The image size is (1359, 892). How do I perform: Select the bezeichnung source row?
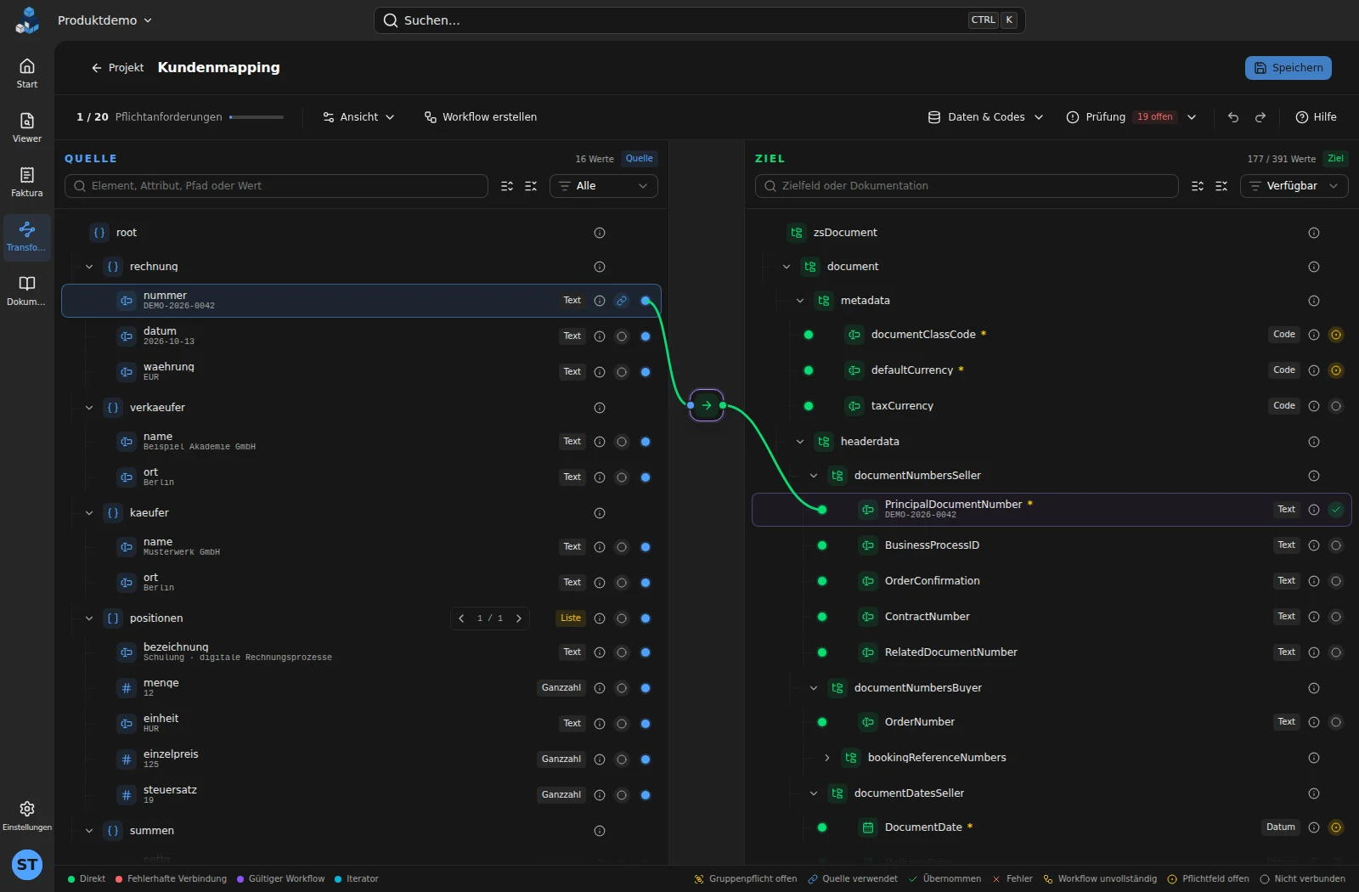point(362,652)
